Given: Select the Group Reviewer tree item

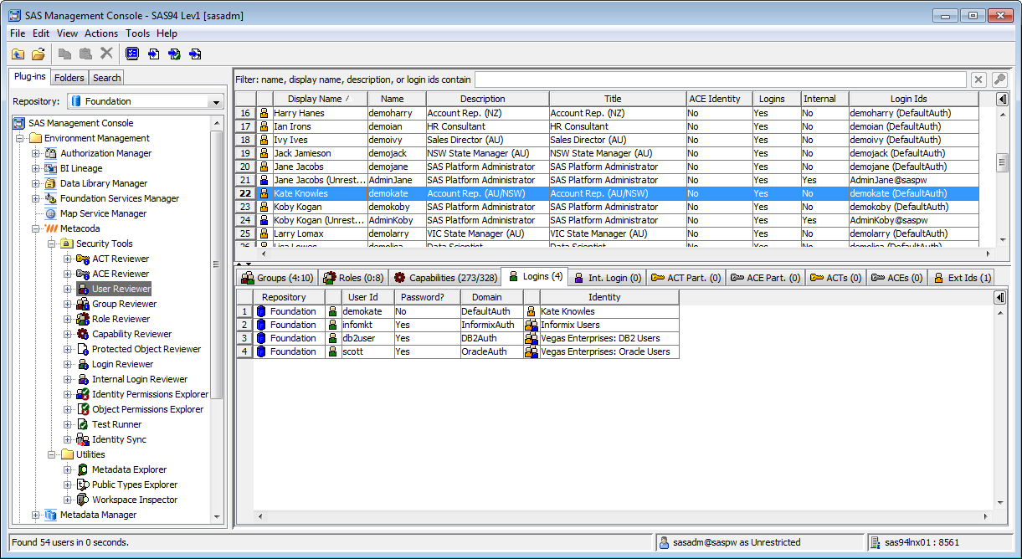Looking at the screenshot, I should click(x=124, y=304).
